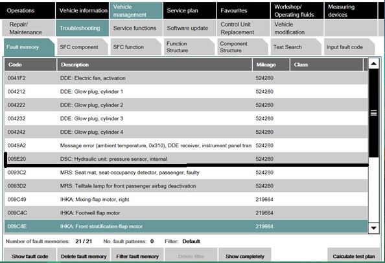Click the fault memories count 21 / 21
Image resolution: width=385 pixels, height=263 pixels.
84,242
